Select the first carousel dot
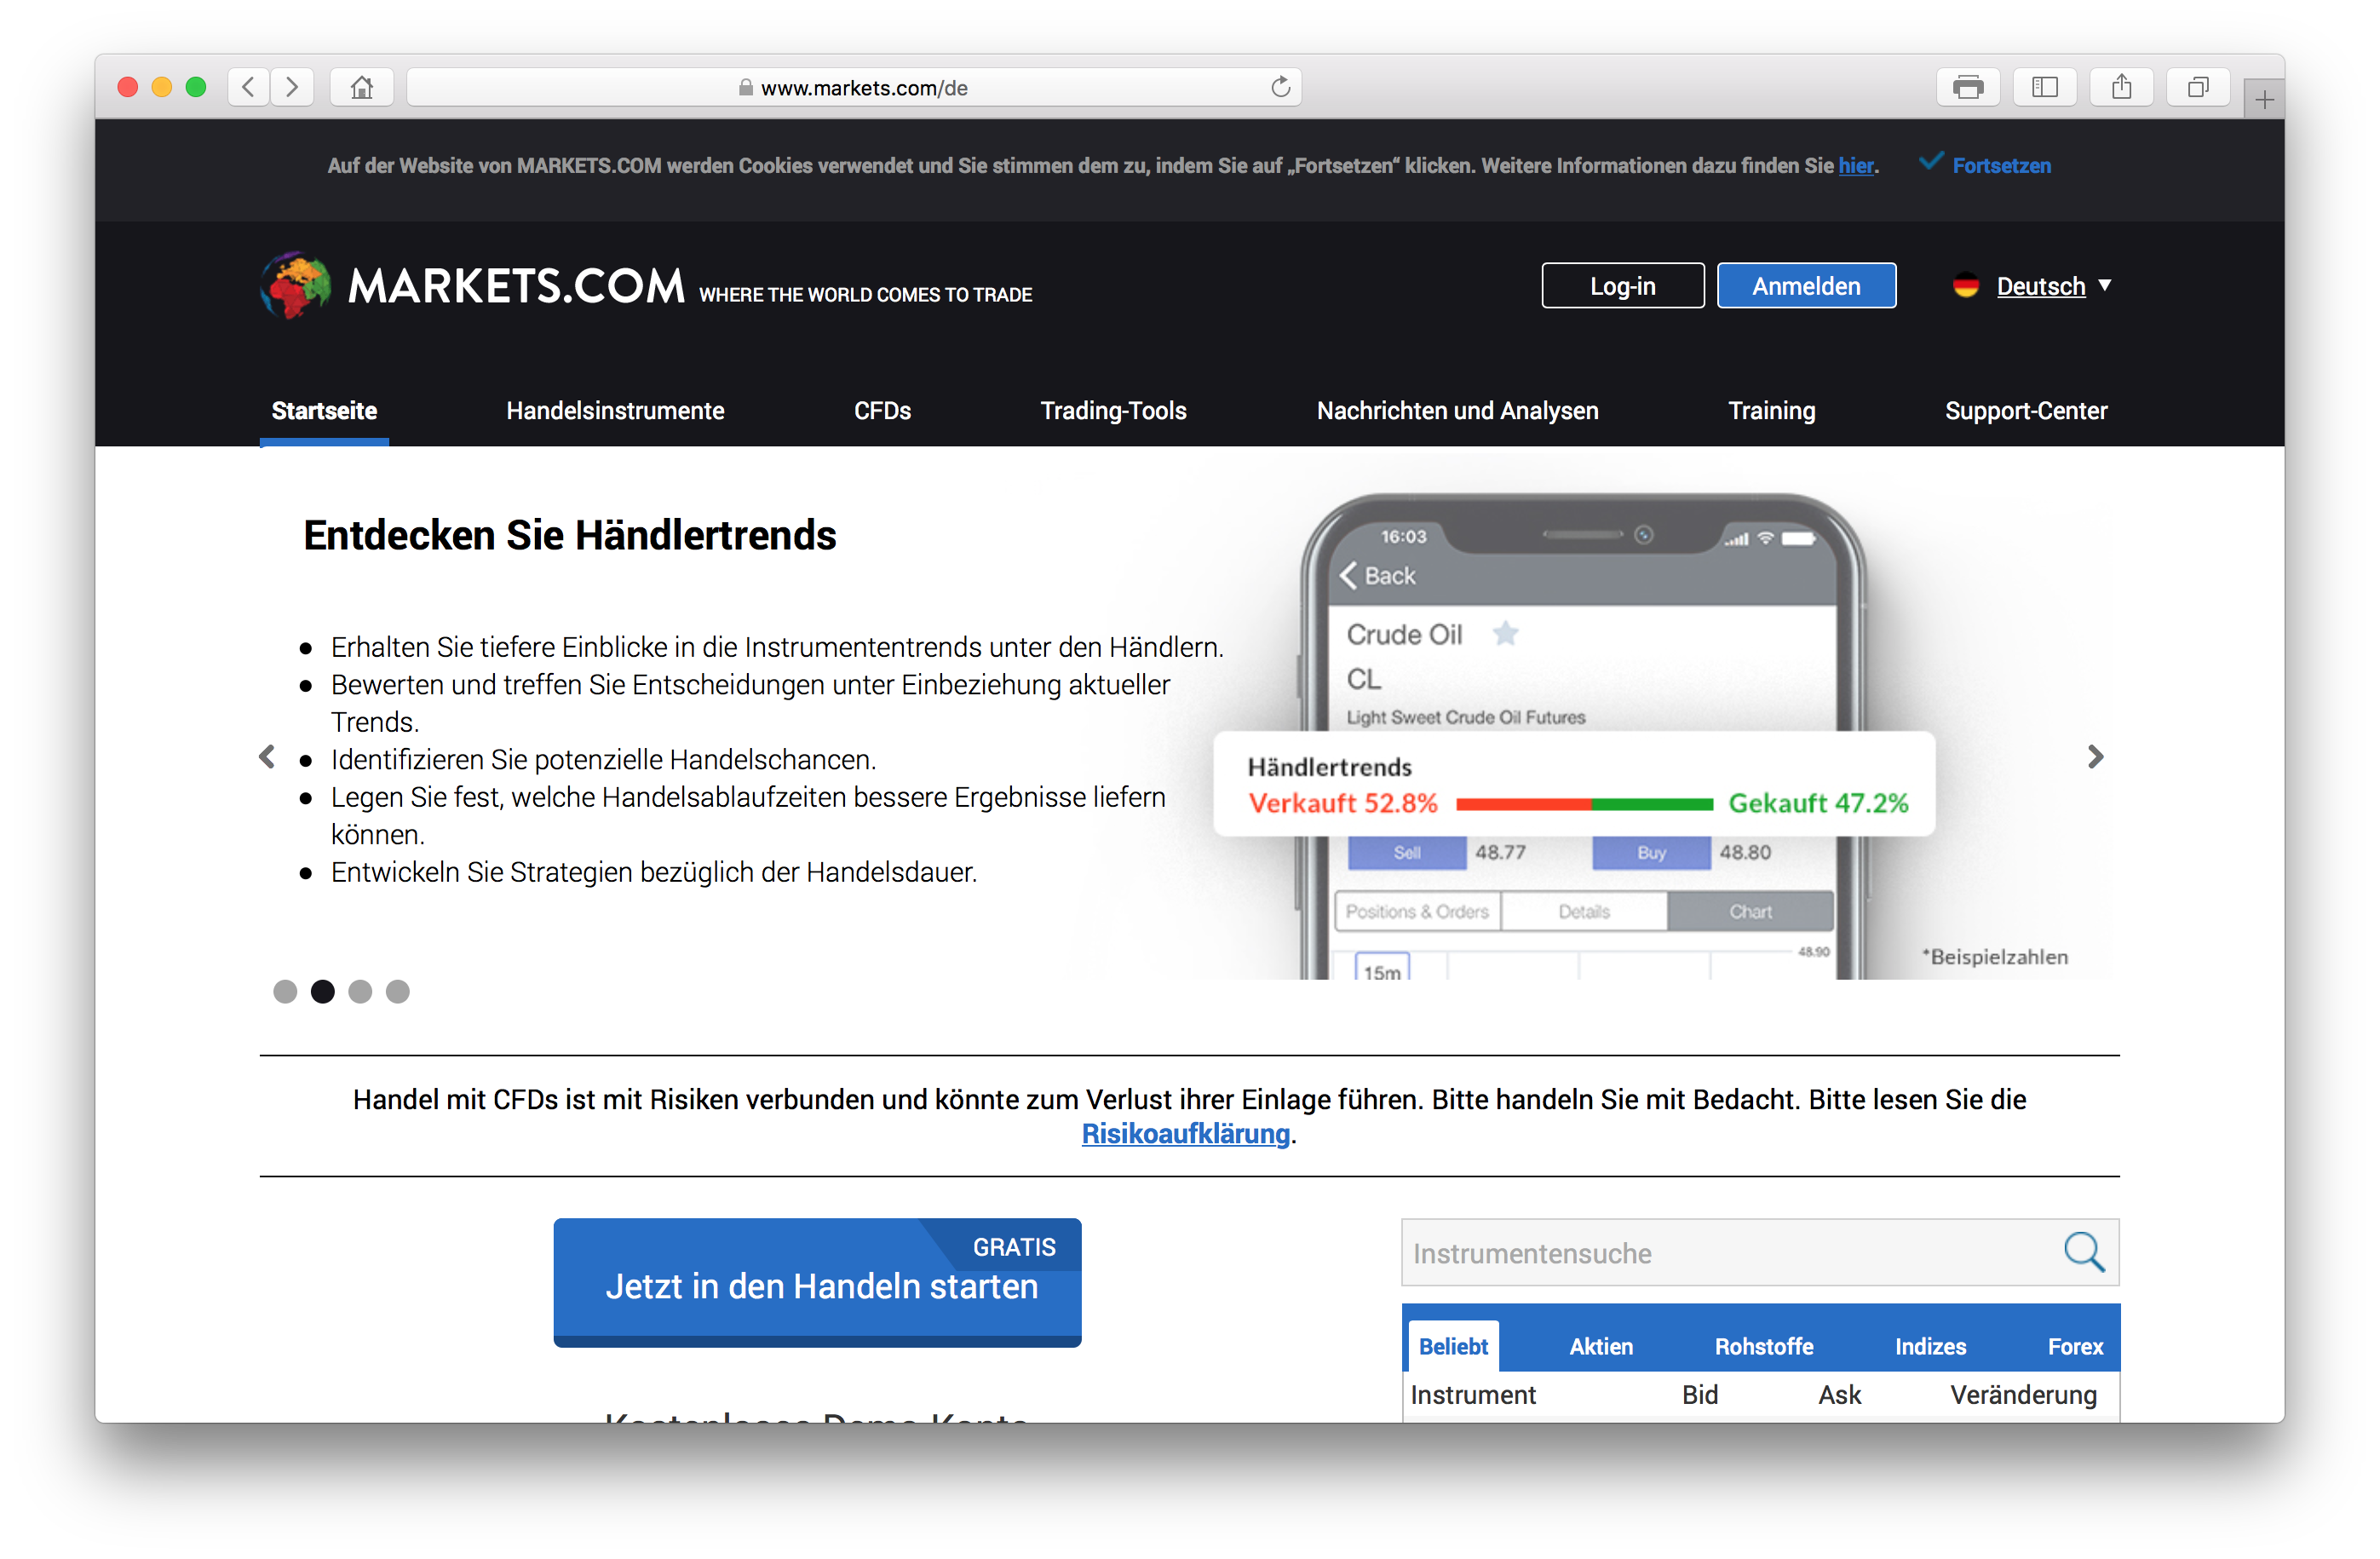Image resolution: width=2380 pixels, height=1559 pixels. pyautogui.click(x=285, y=990)
